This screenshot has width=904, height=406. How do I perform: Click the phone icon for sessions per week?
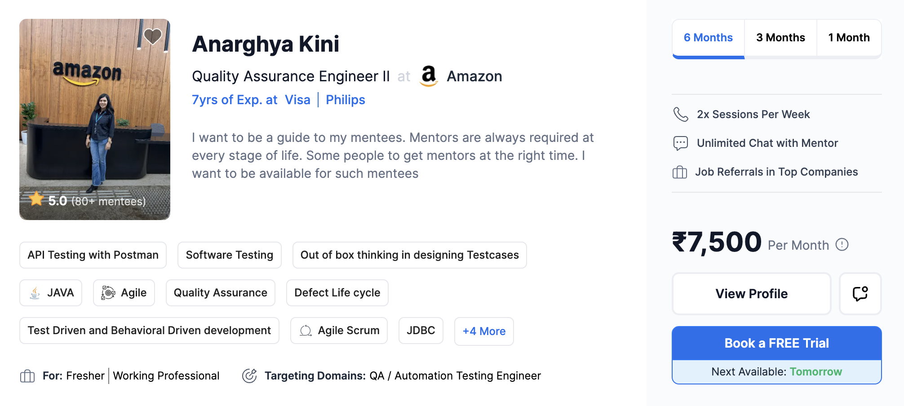681,115
